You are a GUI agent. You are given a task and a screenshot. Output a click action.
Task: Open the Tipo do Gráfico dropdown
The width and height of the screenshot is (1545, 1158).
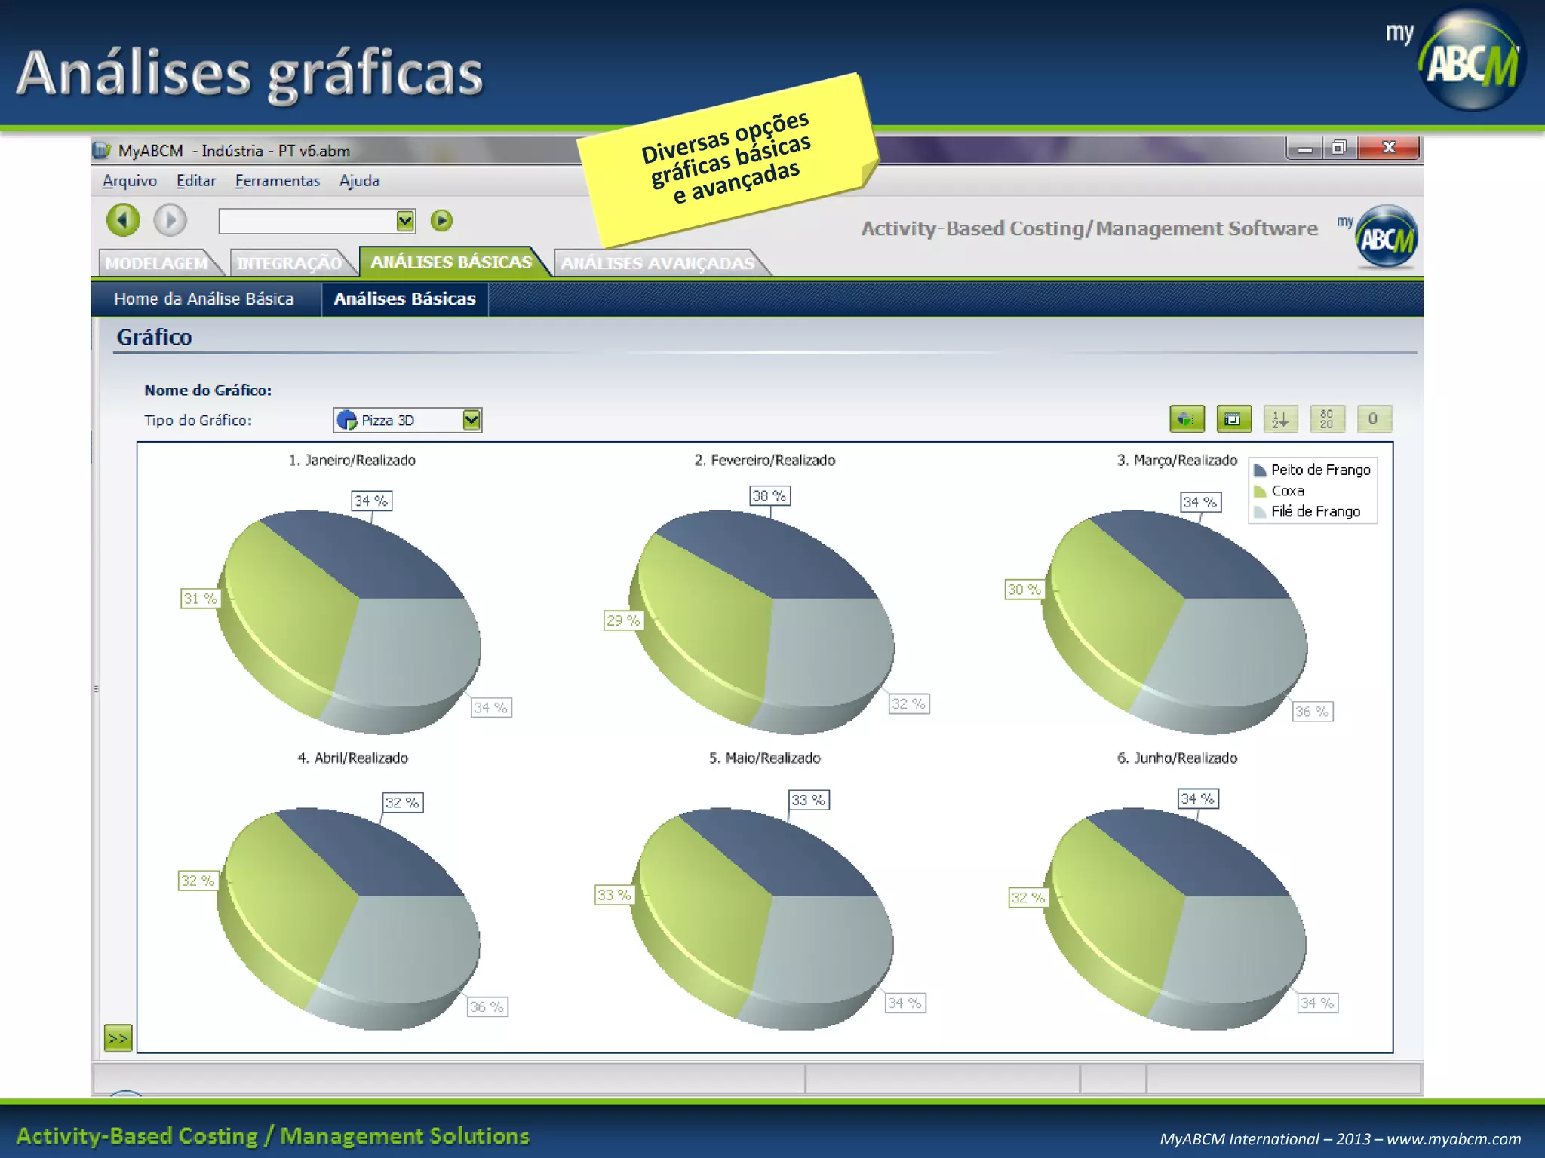(471, 420)
